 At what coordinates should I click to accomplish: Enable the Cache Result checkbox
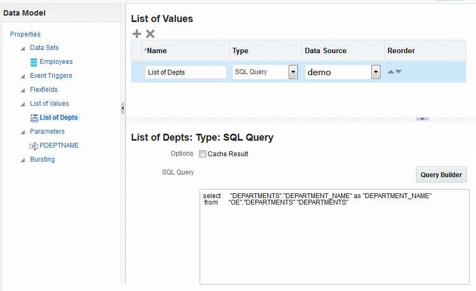pos(202,154)
